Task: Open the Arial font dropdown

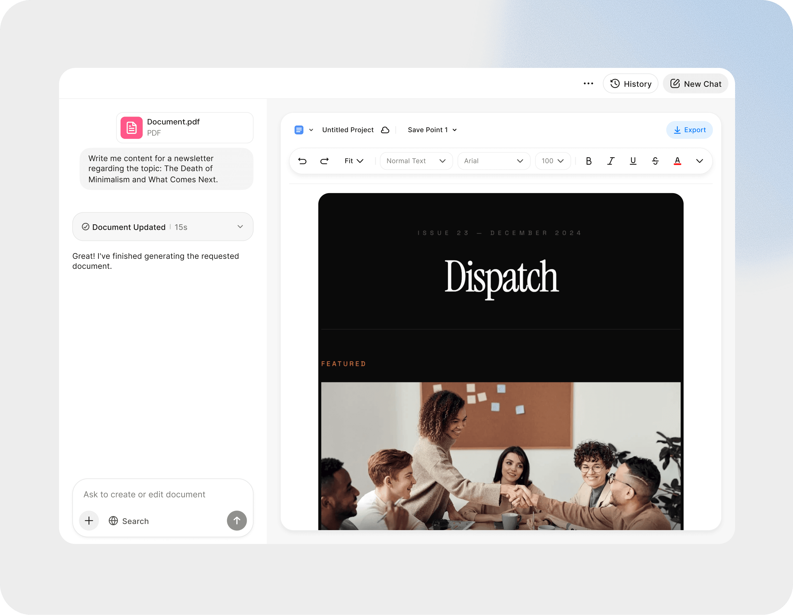Action: click(x=493, y=161)
